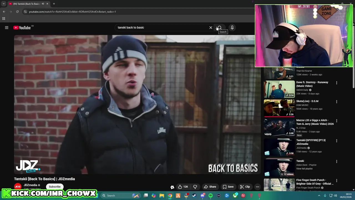Reload the page with refresh icon

(x=17, y=12)
